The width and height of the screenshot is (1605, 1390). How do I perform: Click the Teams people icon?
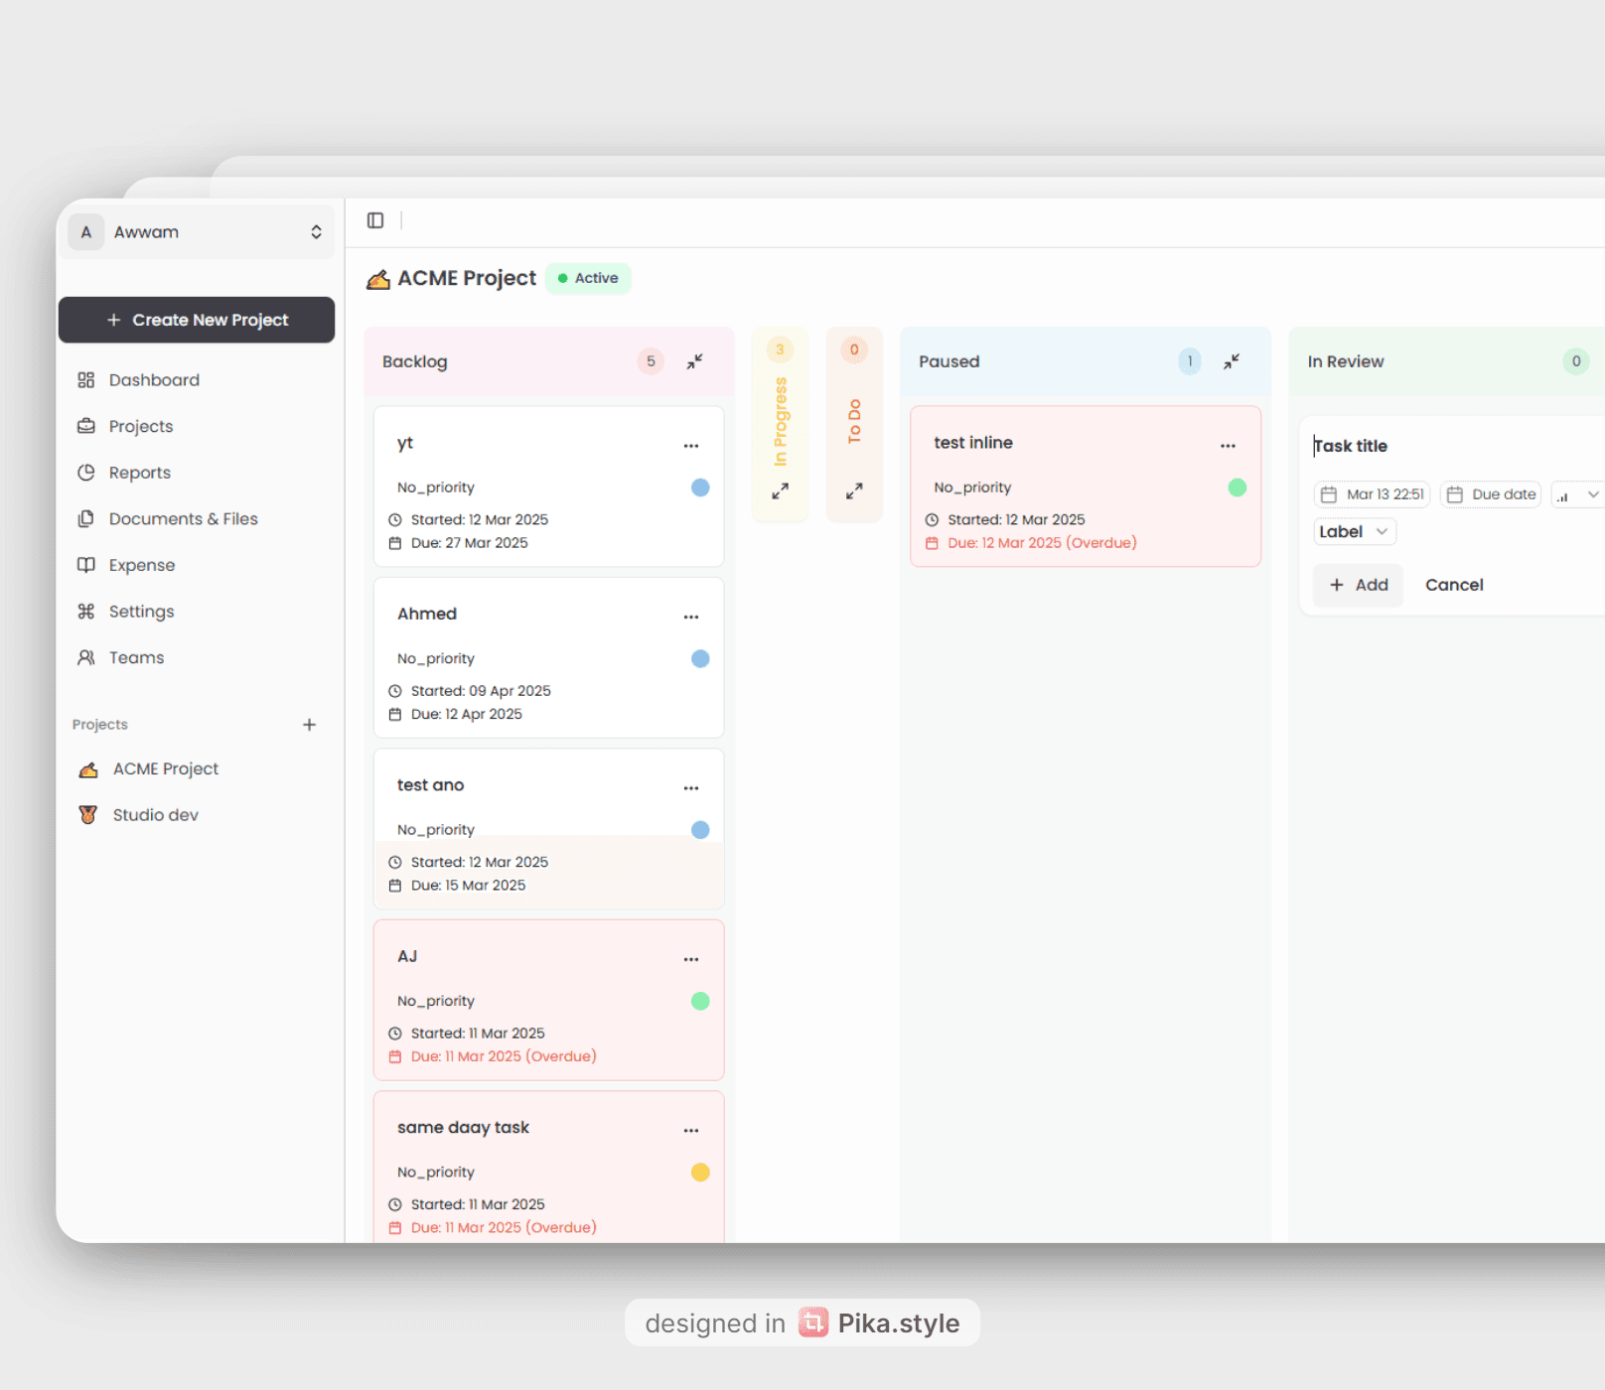point(86,657)
